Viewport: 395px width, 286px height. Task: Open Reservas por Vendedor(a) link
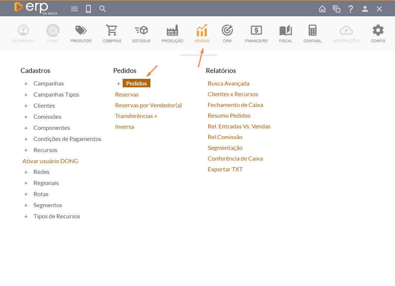(148, 105)
